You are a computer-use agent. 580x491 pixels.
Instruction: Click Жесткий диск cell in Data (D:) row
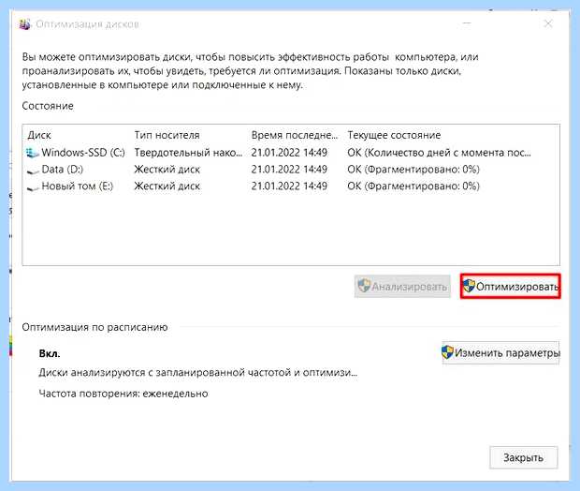click(167, 170)
